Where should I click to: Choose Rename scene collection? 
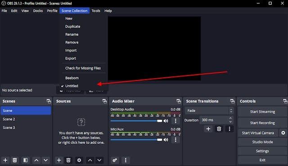84,34
